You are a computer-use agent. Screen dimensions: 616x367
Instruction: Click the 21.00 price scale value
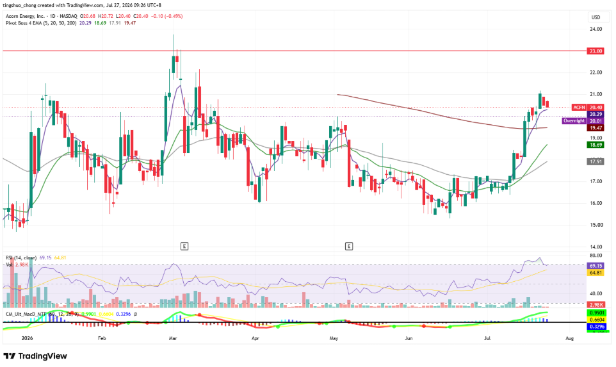pyautogui.click(x=596, y=94)
